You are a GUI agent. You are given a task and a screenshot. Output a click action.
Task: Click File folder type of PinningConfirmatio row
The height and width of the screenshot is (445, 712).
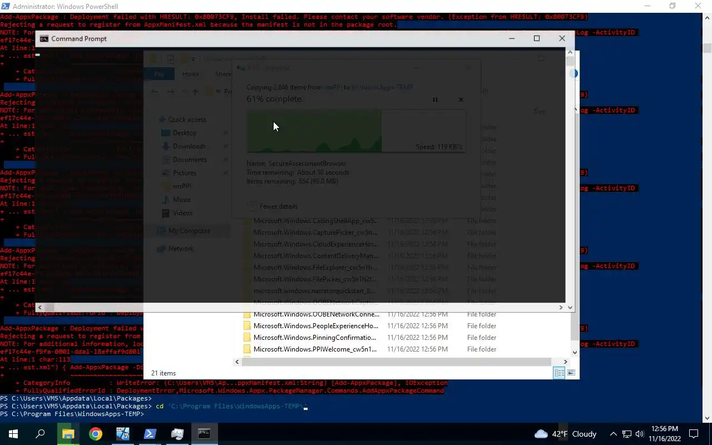[482, 338]
